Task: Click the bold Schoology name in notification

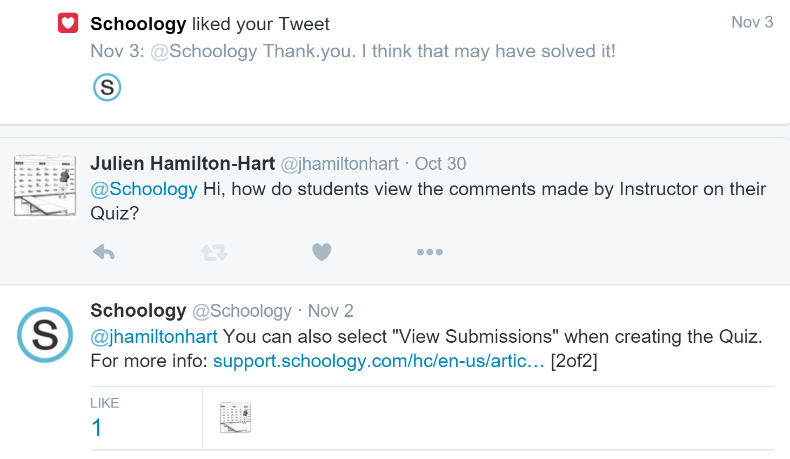Action: click(x=138, y=24)
